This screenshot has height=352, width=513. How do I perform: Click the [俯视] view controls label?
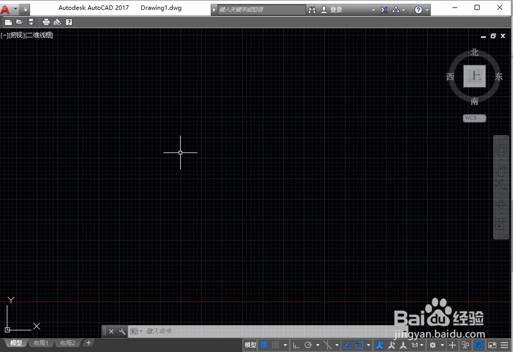(17, 35)
